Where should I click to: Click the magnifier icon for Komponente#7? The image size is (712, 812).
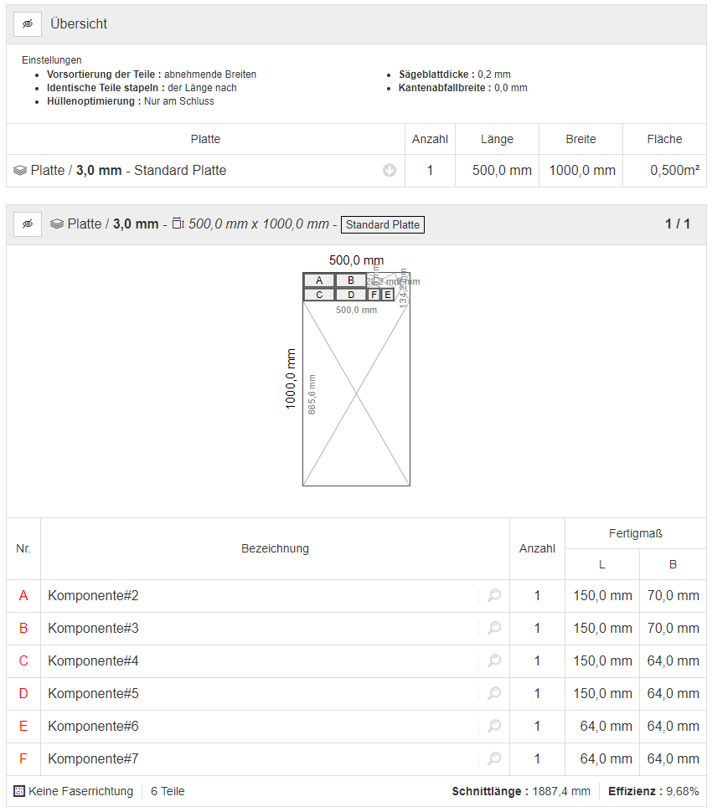(494, 759)
